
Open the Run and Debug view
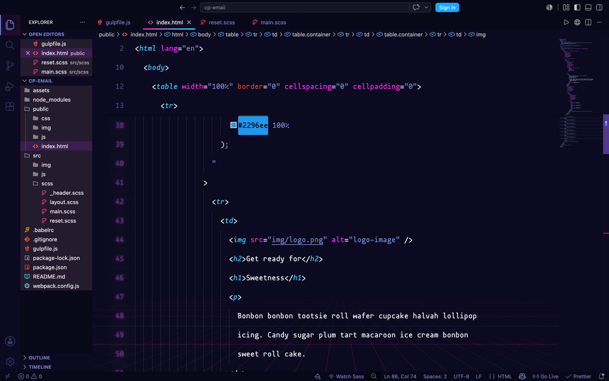[10, 86]
